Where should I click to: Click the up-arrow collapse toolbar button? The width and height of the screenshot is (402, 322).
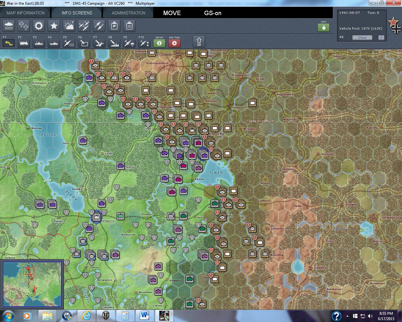coord(199,42)
